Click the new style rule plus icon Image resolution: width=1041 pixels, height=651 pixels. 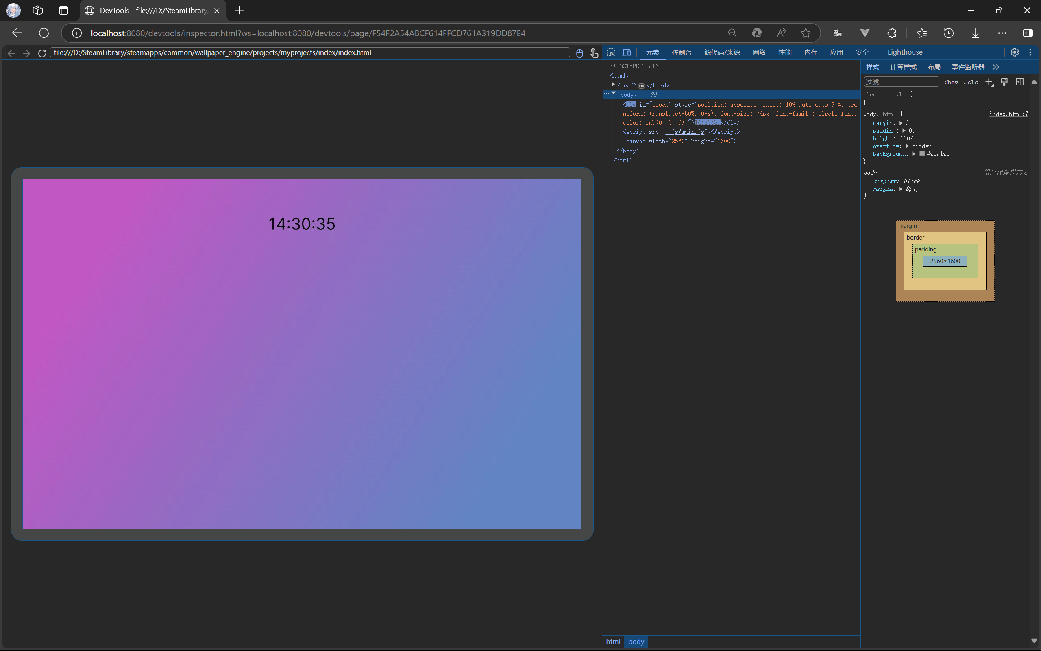click(989, 82)
